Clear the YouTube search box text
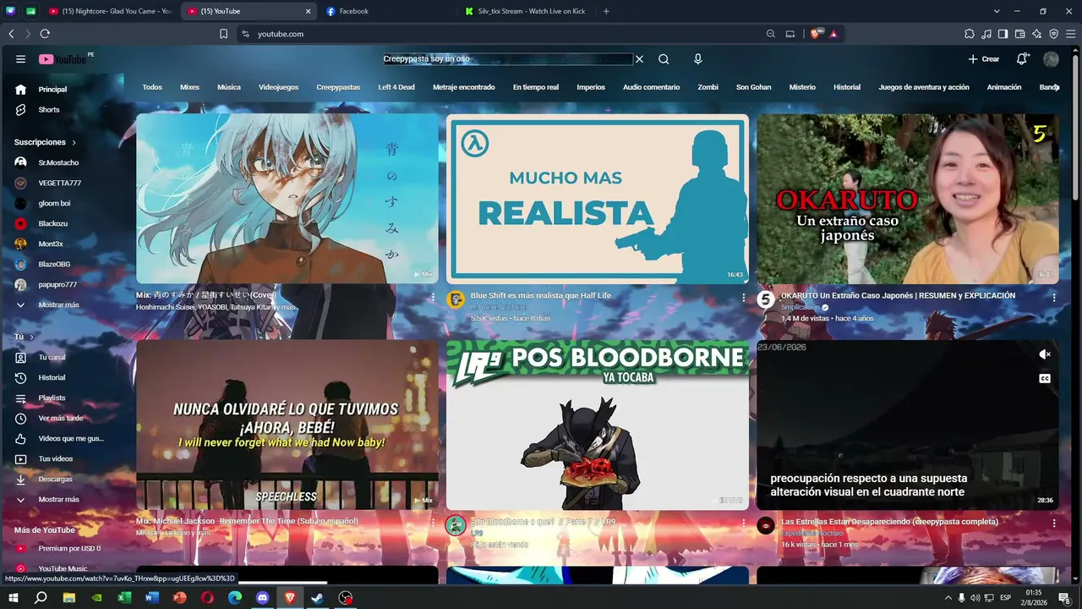 [x=639, y=59]
